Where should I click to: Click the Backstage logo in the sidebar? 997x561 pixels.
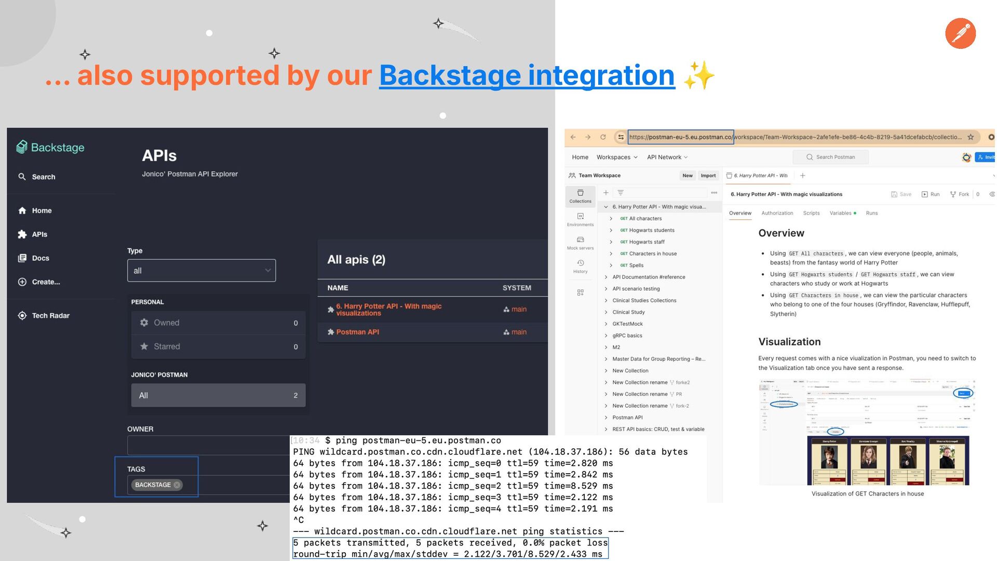coord(50,148)
